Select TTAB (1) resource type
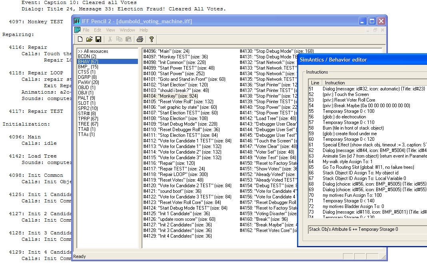 click(x=87, y=129)
